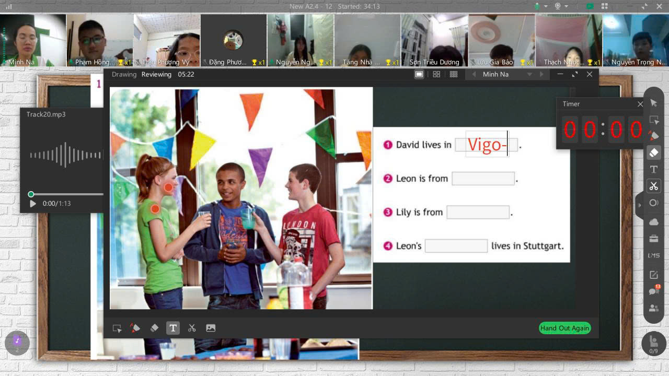Switch to nine-grid view layout
This screenshot has height=376, width=669.
tap(454, 74)
